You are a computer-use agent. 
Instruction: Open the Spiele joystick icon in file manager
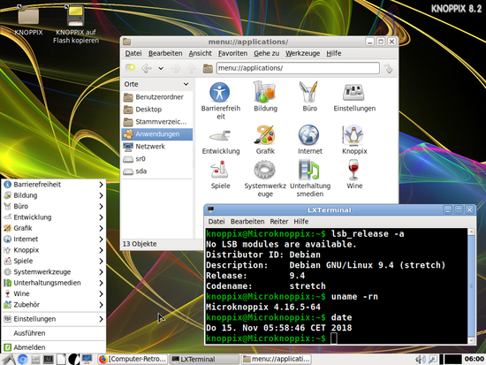[x=220, y=170]
